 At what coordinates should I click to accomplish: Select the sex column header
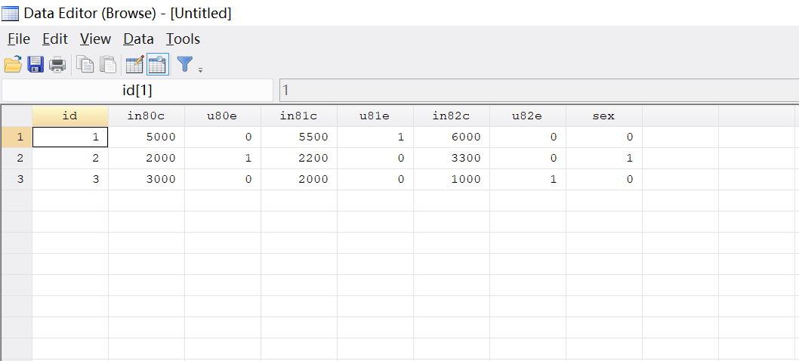click(x=603, y=116)
